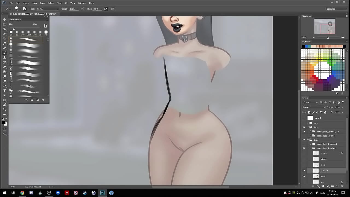This screenshot has height=197, width=350.
Task: Activate the Zoom tool in toolbar
Action: (5, 109)
